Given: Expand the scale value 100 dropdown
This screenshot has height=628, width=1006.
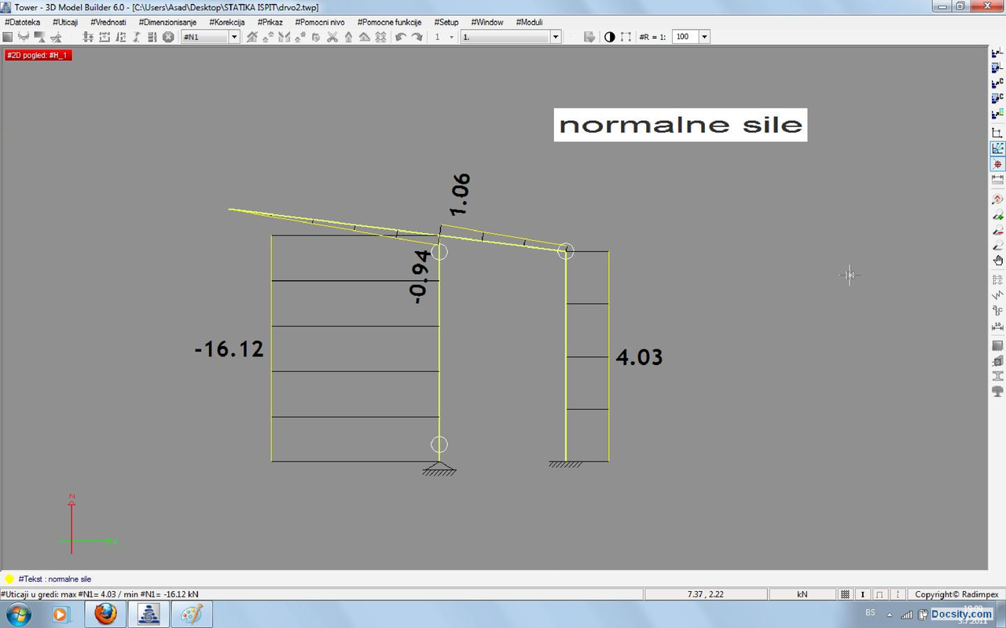Looking at the screenshot, I should [704, 37].
